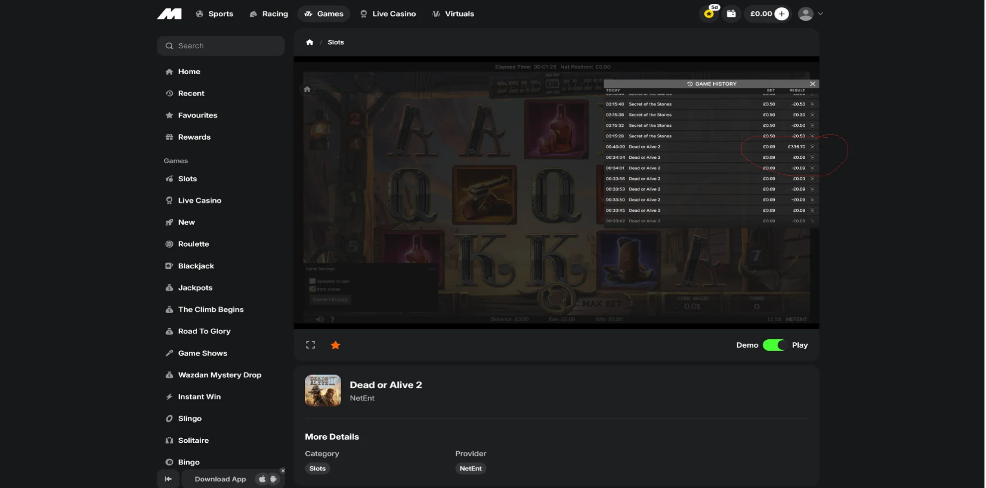
Task: Open the Jackpots money bag icon
Action: tap(169, 288)
